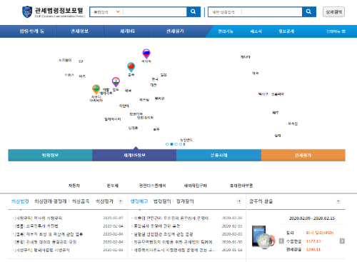The height and width of the screenshot is (262, 357).
Task: Select 뉴질랜드 on the world map
Action: click(x=186, y=140)
